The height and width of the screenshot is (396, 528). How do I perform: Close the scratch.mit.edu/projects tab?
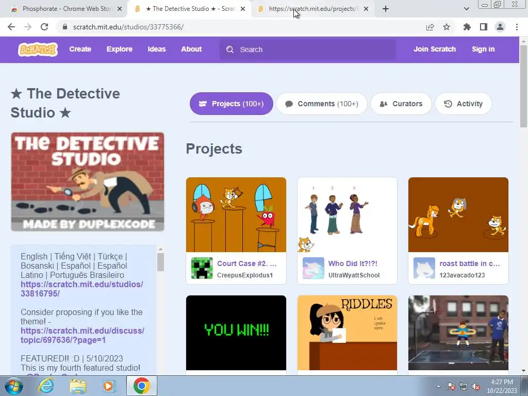(x=366, y=9)
